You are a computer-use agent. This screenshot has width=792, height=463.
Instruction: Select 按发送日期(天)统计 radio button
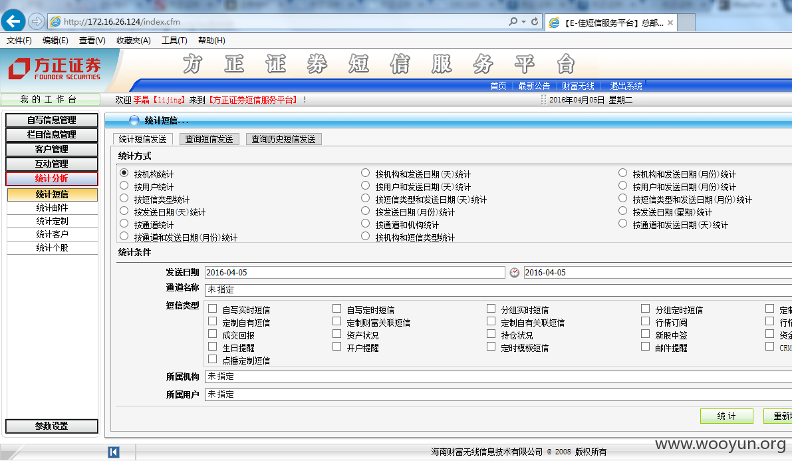point(124,211)
